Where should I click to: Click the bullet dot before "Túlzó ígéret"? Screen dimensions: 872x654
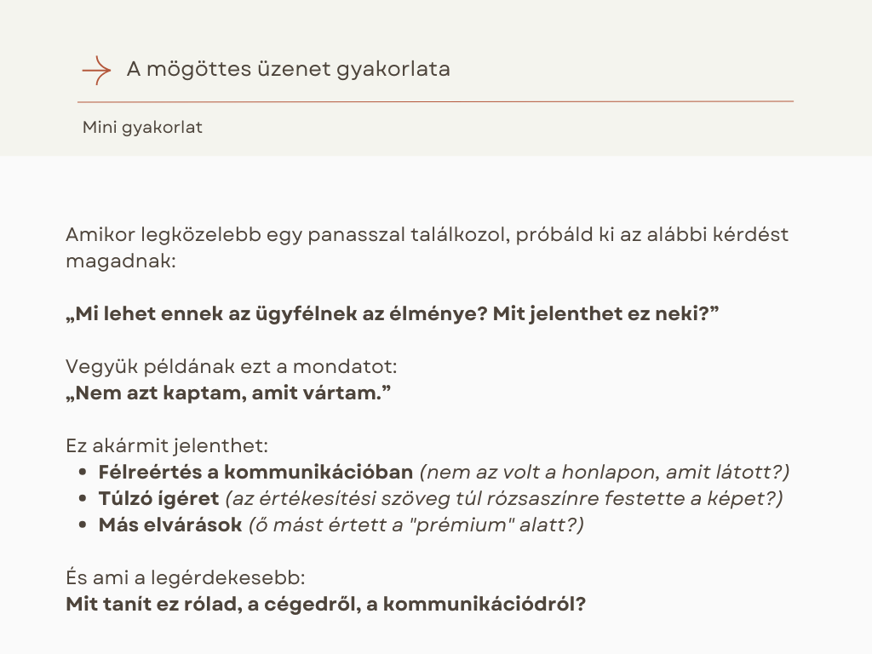(x=82, y=498)
